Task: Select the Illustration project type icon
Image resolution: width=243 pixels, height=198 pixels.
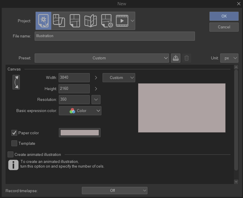Action: pos(43,21)
